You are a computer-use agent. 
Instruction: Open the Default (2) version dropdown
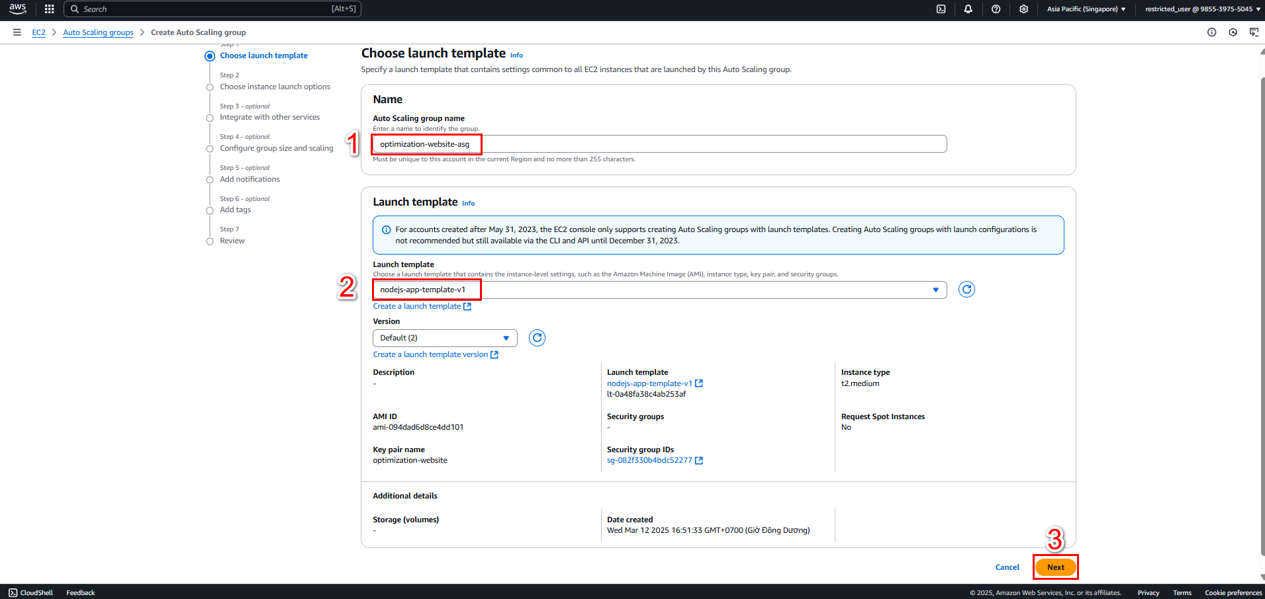(x=445, y=338)
